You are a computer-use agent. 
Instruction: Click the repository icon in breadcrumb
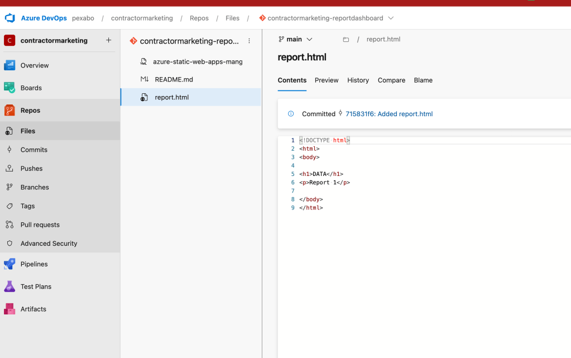coord(262,18)
